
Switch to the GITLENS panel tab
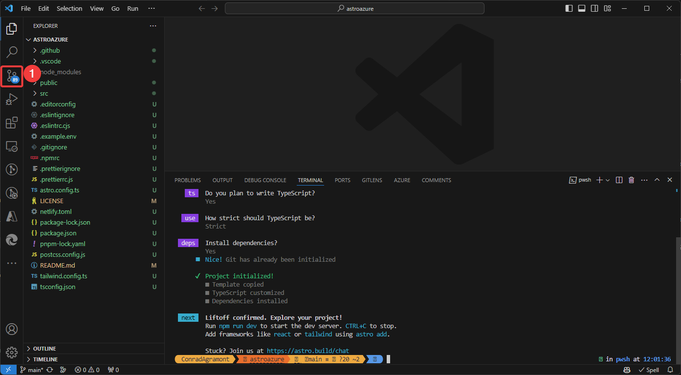(372, 180)
